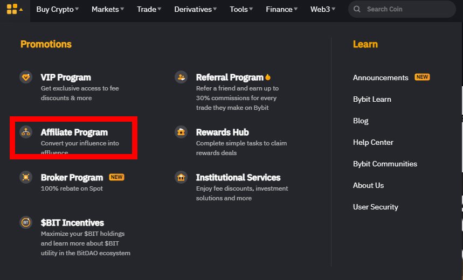Click the $BIT Incentives coin icon

(26, 222)
